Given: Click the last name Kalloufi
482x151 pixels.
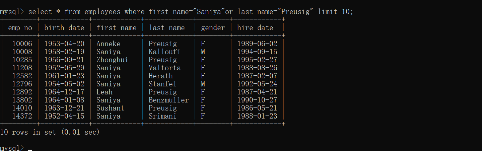Looking at the screenshot, I should (164, 52).
